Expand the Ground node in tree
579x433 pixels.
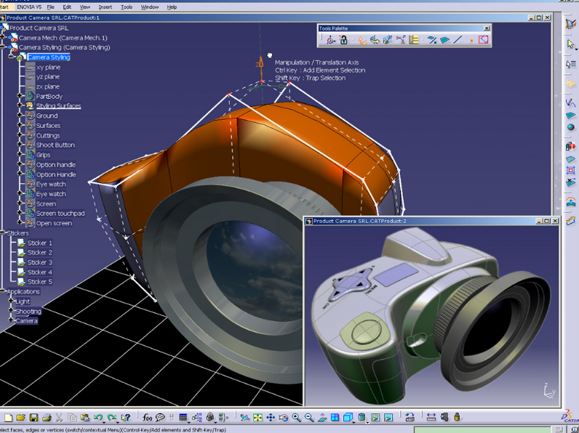click(20, 116)
